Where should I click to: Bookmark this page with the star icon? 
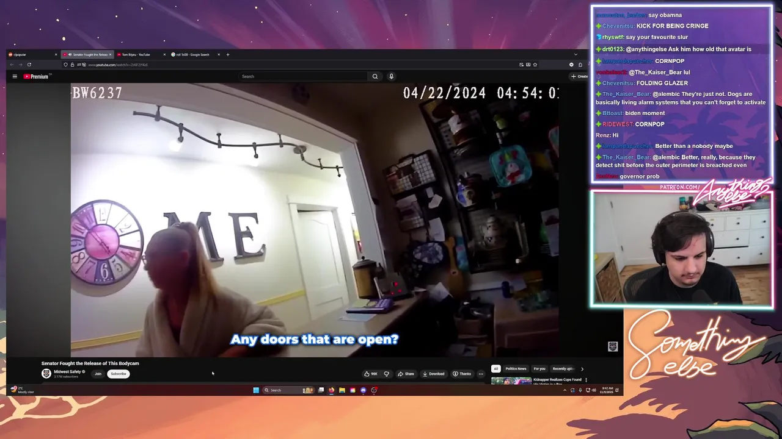click(535, 65)
